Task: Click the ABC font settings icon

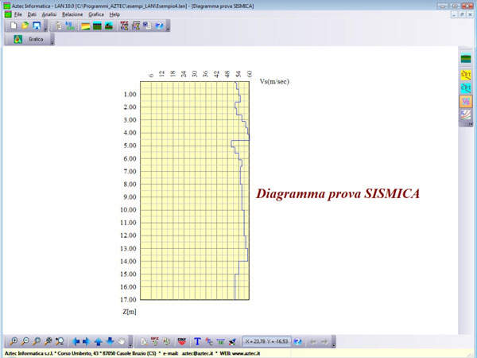Action: tap(209, 341)
